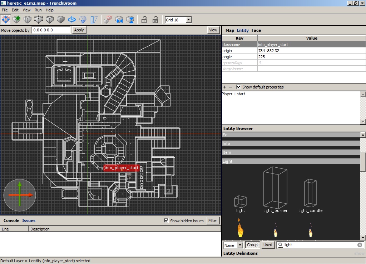Clear the entity search field

[360, 245]
